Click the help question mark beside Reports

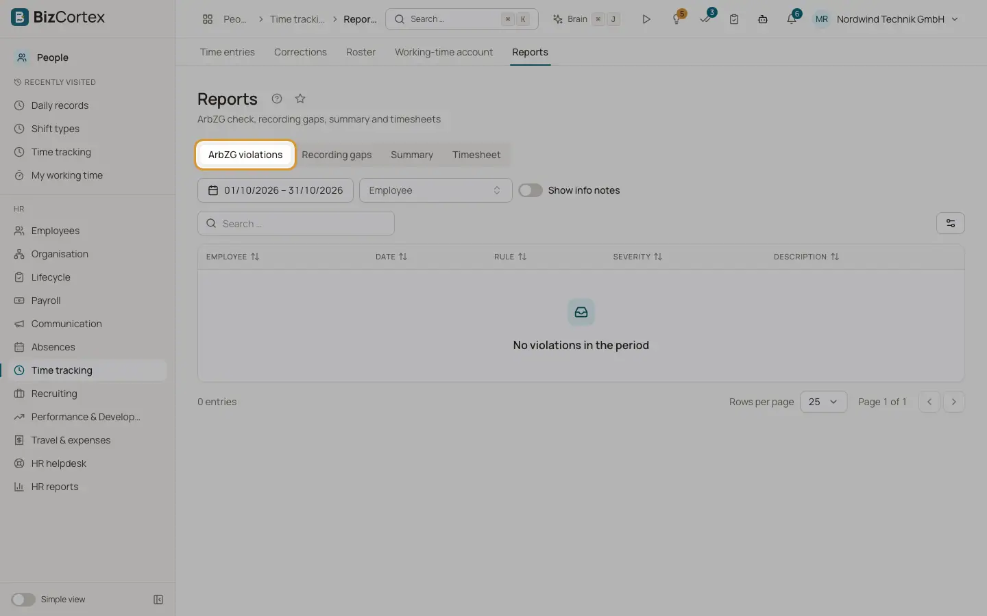(x=277, y=99)
